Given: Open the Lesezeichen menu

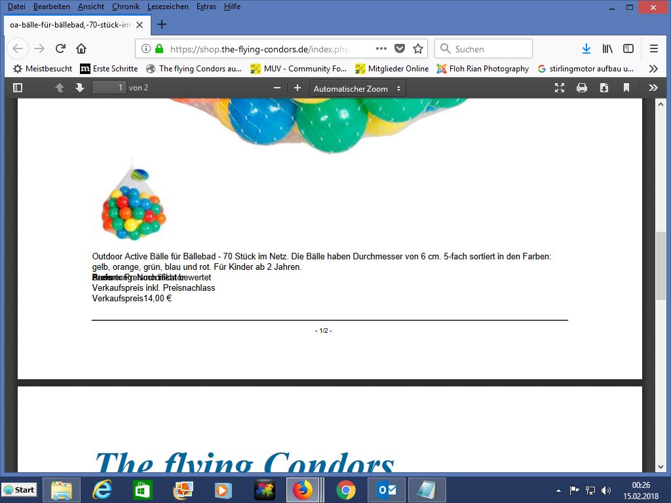Looking at the screenshot, I should (x=168, y=7).
